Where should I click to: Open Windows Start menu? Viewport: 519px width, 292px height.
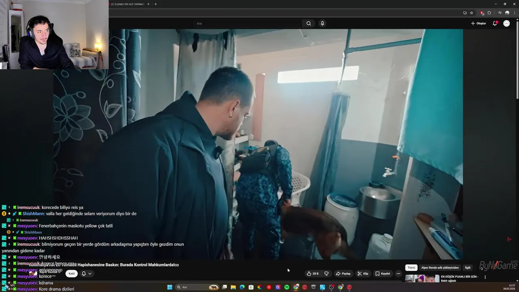[170, 287]
